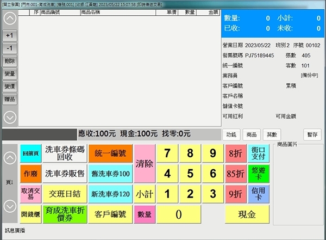Click keypad digit 4
The width and height of the screenshot is (326, 240).
[x=167, y=174]
